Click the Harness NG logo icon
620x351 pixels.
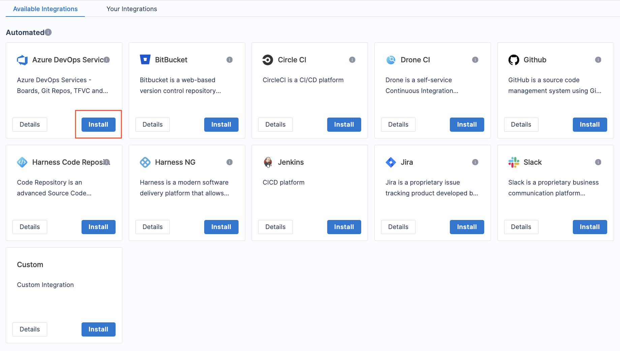pos(145,162)
